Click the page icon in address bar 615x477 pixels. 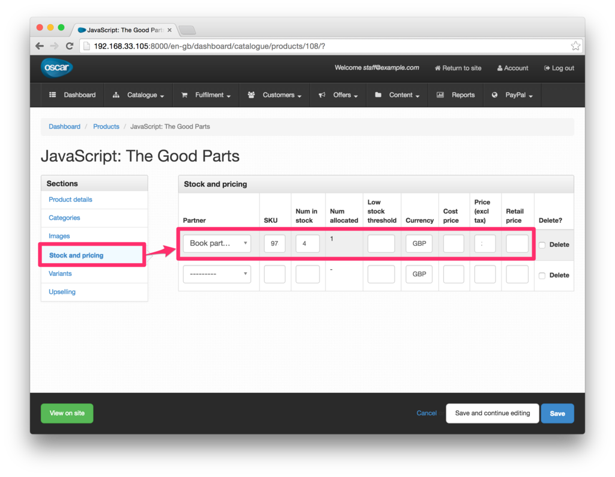click(86, 46)
